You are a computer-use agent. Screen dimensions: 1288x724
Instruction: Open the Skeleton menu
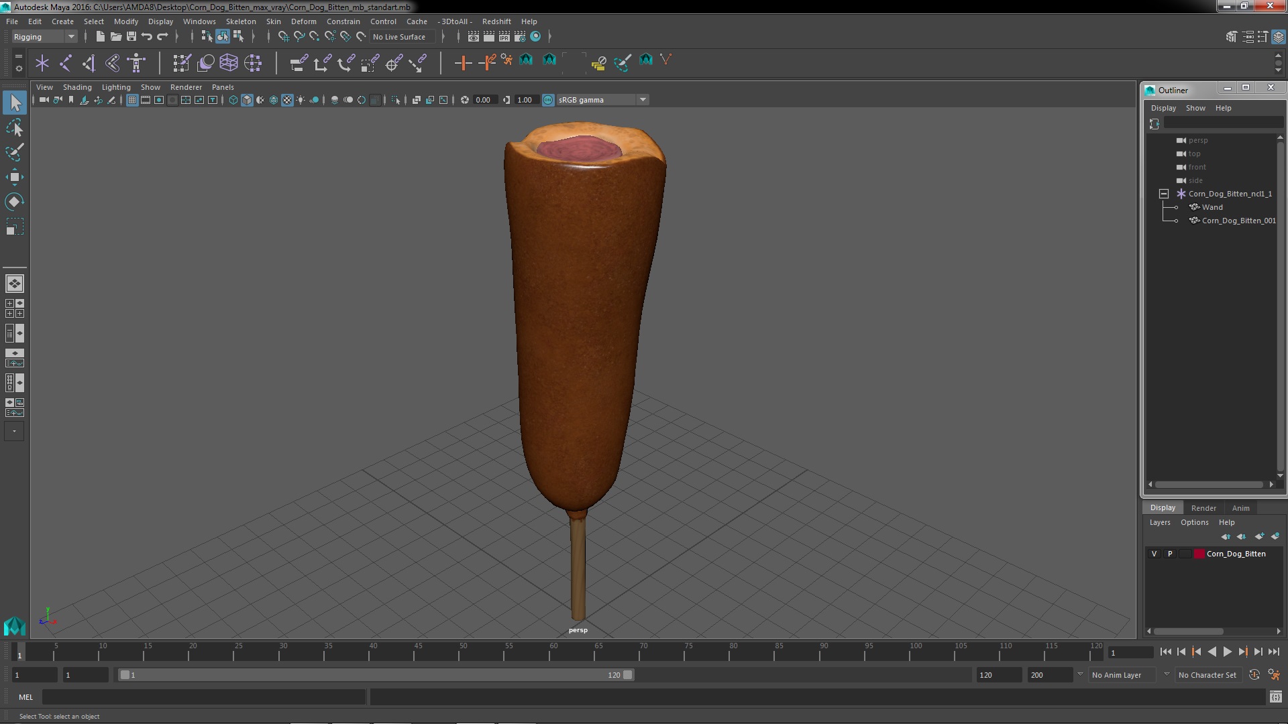pos(240,21)
